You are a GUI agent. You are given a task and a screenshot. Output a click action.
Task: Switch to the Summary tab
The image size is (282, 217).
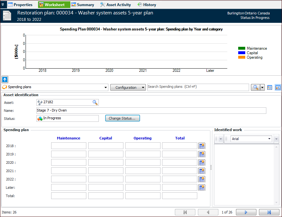pos(82,5)
